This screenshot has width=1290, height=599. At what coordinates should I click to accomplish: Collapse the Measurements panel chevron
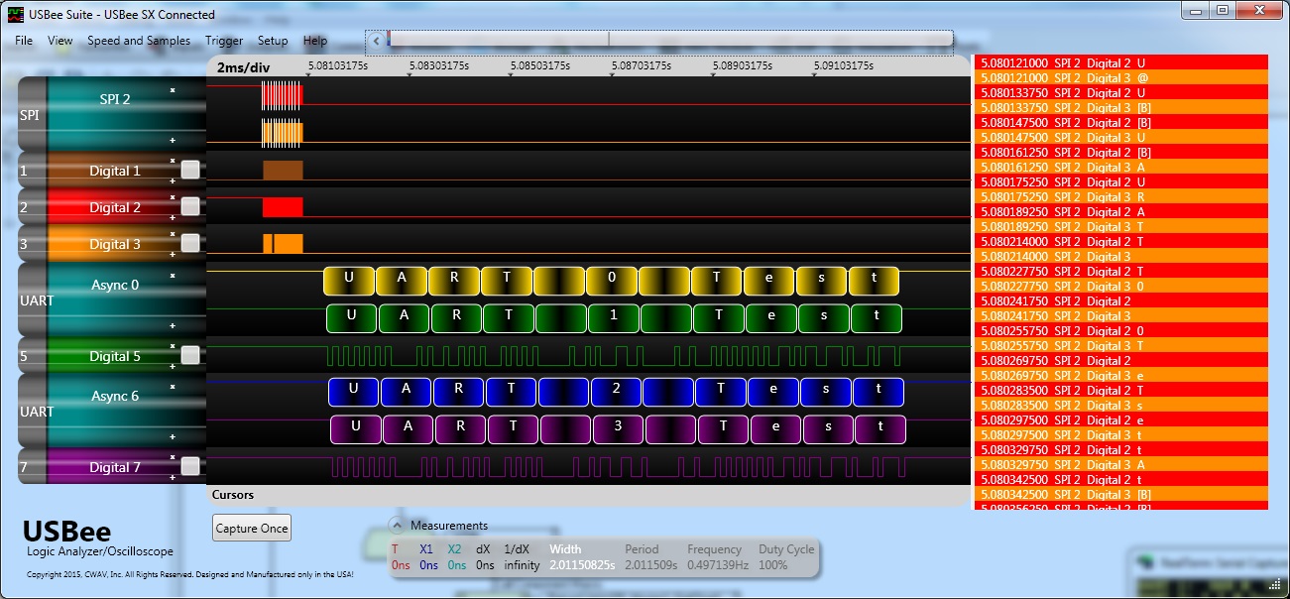[x=397, y=526]
